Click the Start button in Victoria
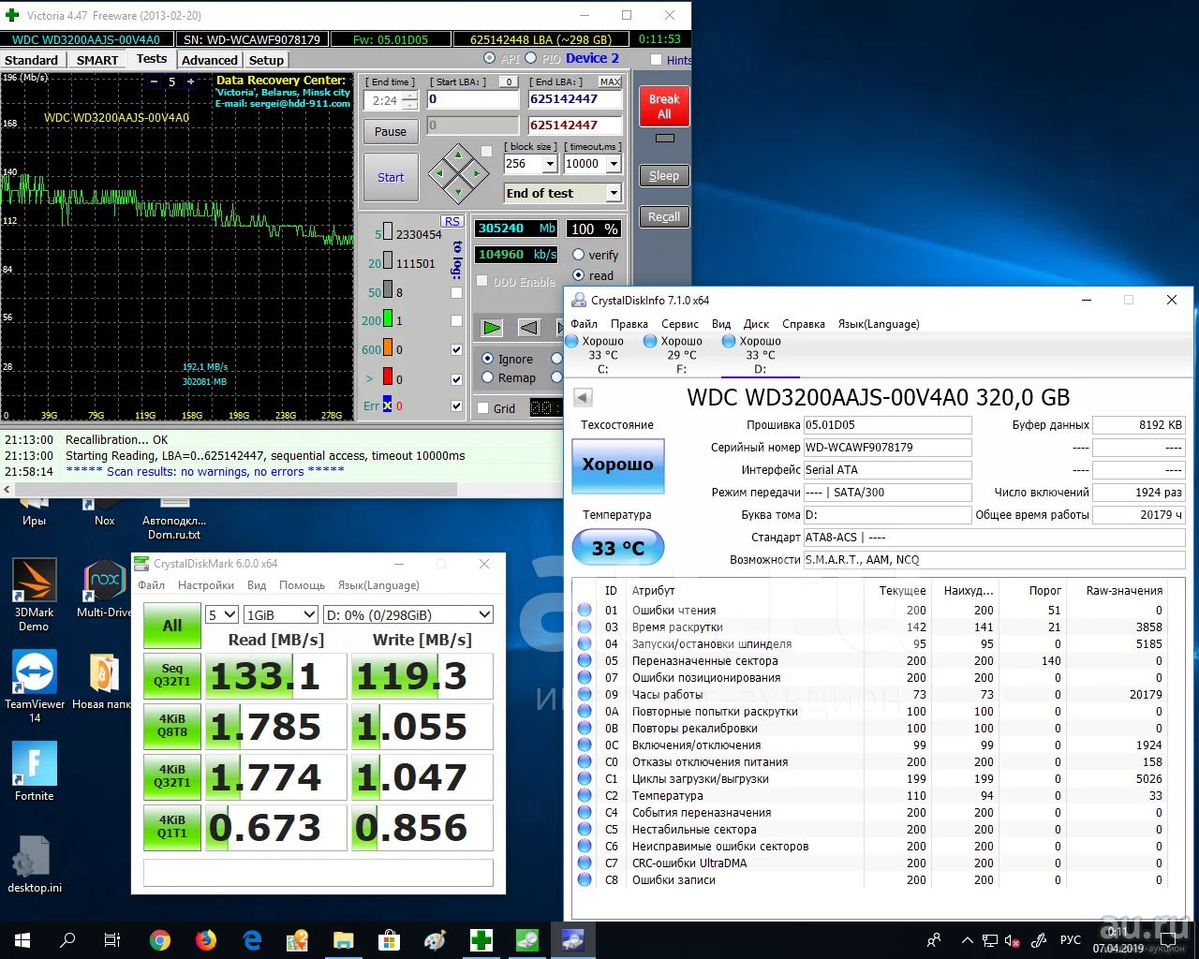 pyautogui.click(x=391, y=177)
